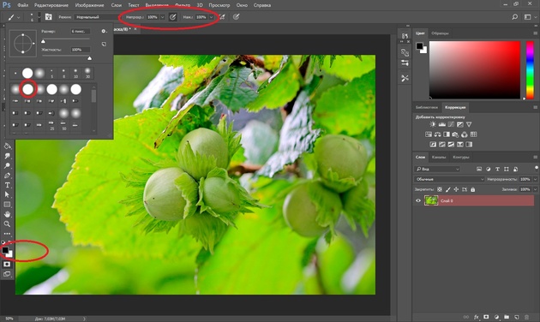Screen dimensions: 540x322
Task: Hide layer Слой 0 with eye icon
Action: coord(418,200)
